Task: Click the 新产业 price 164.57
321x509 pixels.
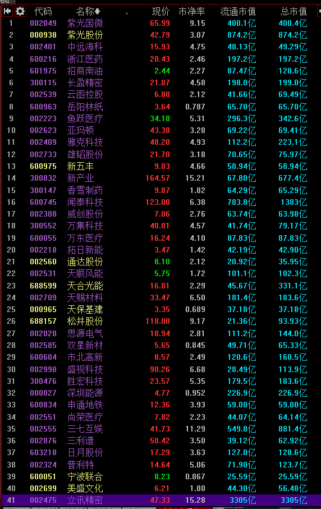Action: [x=158, y=178]
